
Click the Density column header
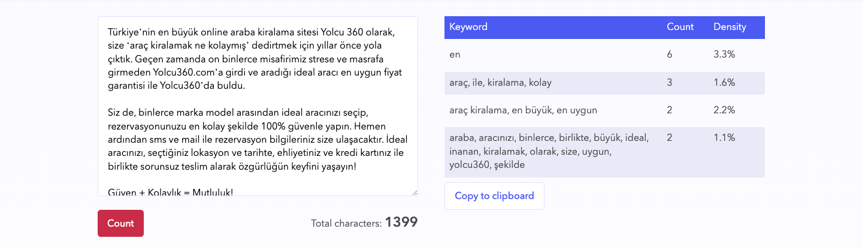[x=730, y=27]
